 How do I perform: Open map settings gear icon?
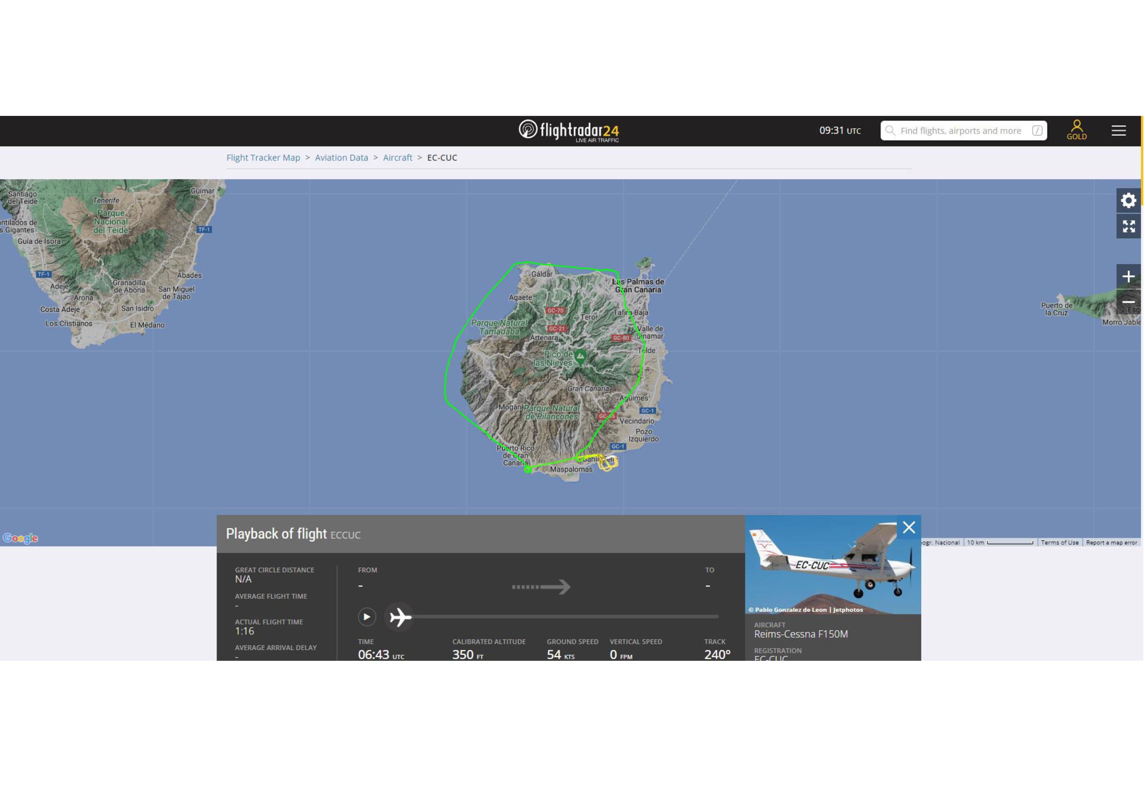(x=1128, y=200)
